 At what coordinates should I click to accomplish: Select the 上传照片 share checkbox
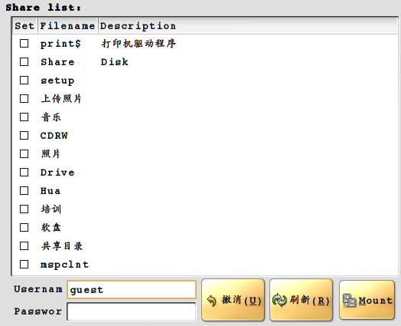[x=24, y=99]
